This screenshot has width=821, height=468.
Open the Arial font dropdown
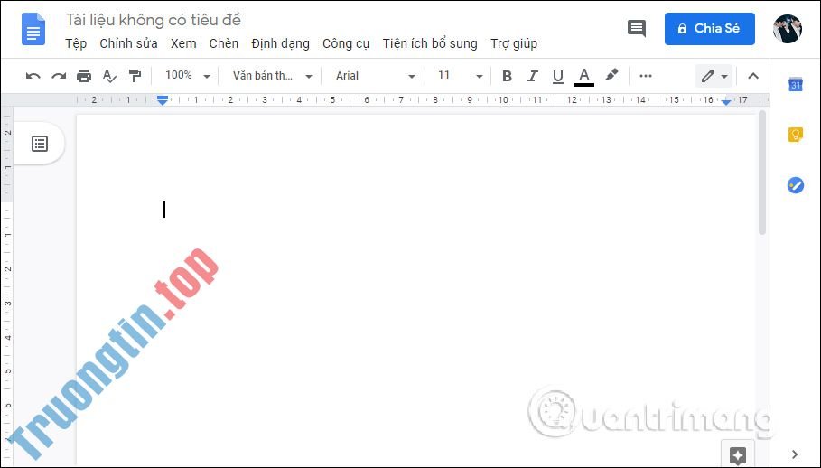pyautogui.click(x=376, y=76)
